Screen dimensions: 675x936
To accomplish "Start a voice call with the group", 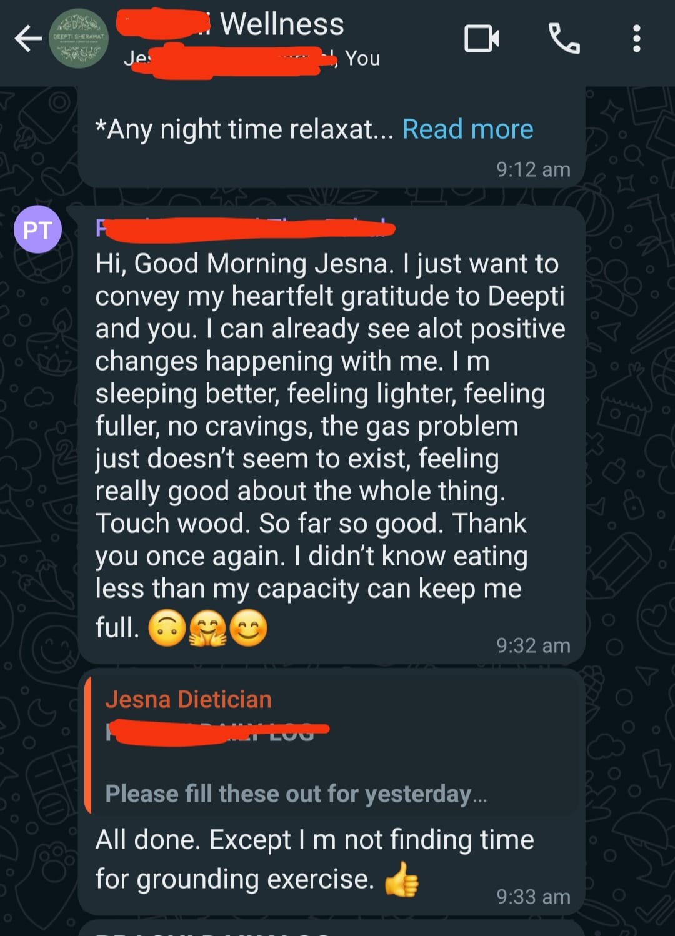I will [564, 39].
